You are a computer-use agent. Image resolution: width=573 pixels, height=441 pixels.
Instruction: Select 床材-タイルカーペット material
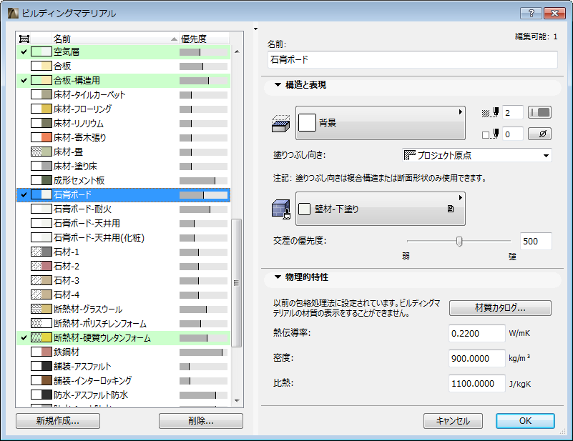[x=124, y=95]
